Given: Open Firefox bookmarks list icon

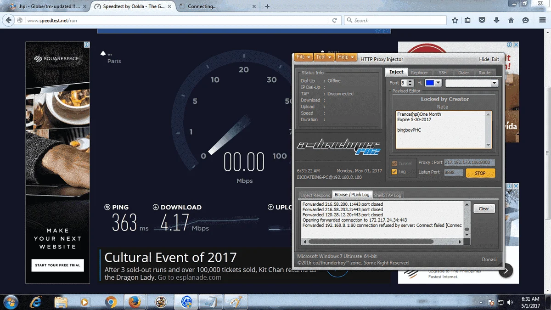Looking at the screenshot, I should (x=467, y=20).
